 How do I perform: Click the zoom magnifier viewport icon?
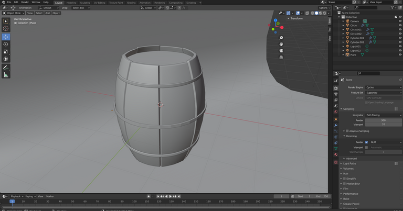tap(281, 38)
